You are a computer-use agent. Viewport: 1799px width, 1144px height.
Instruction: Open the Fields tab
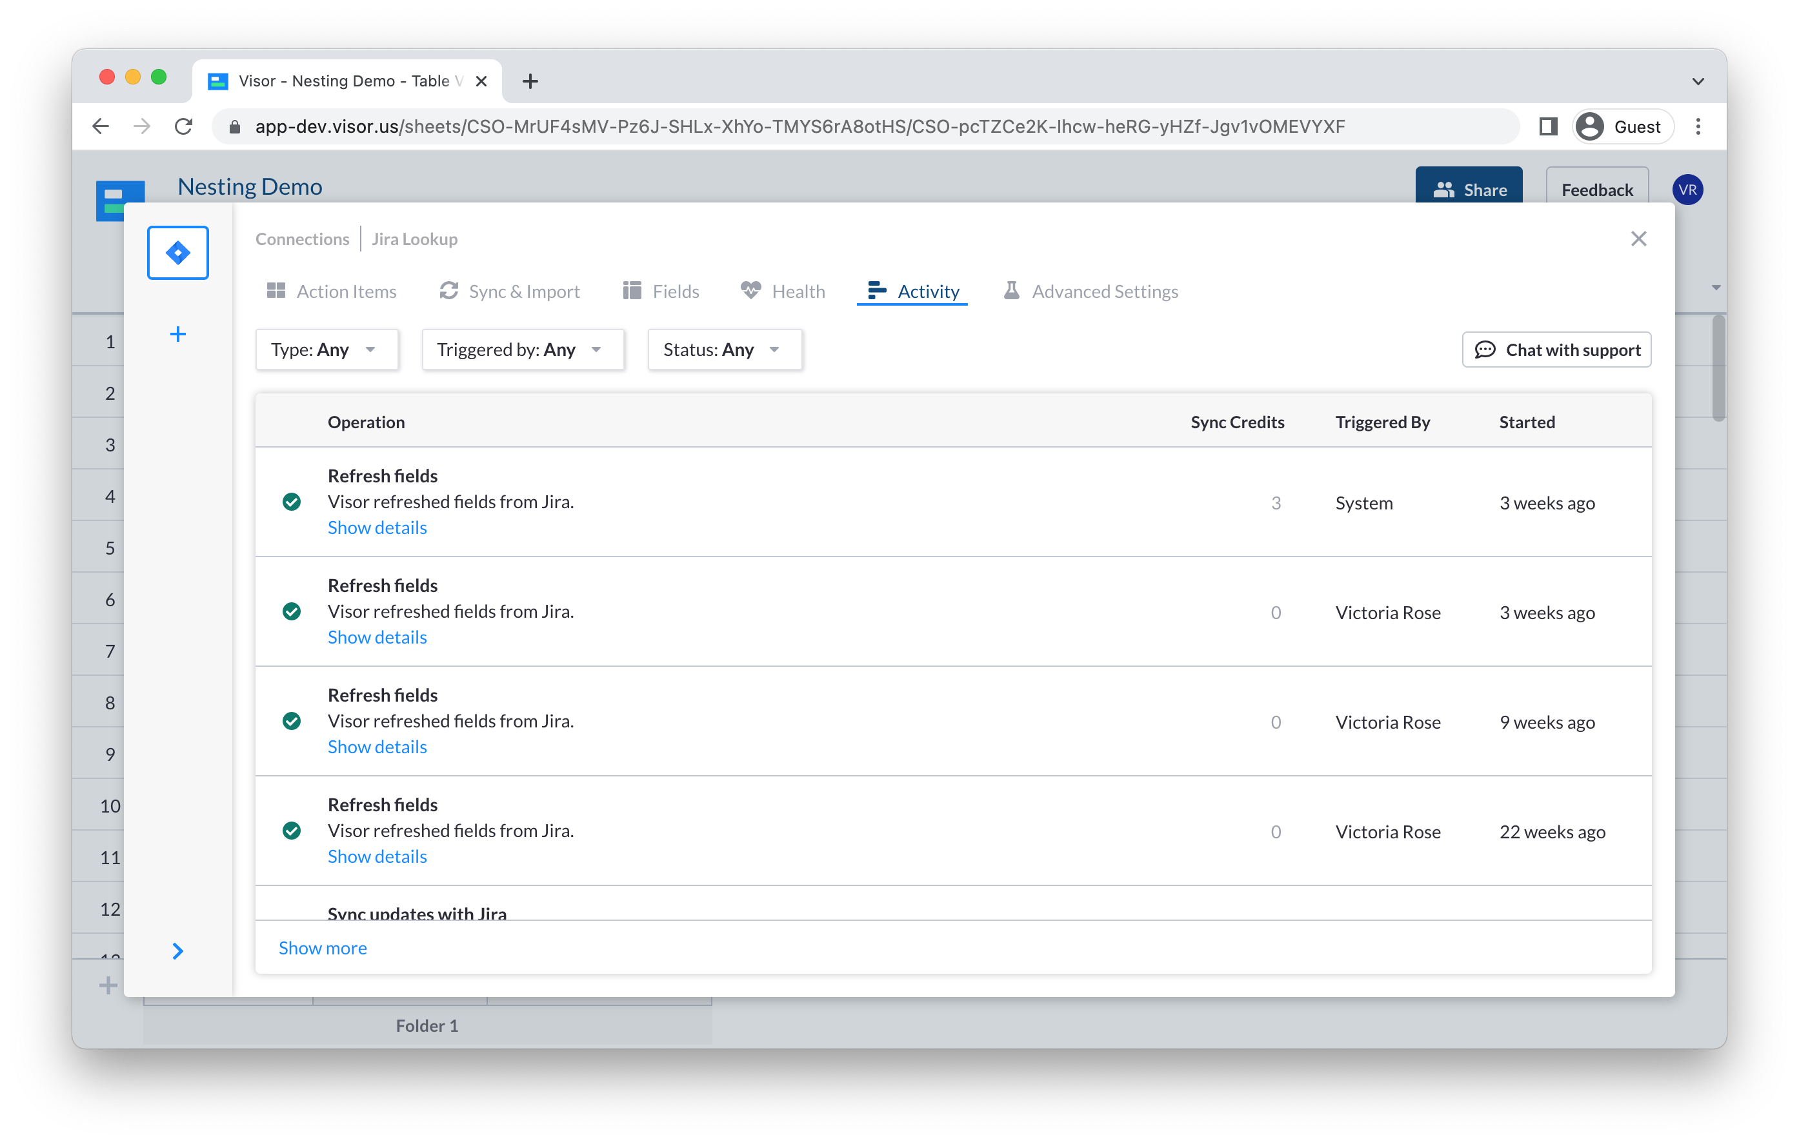(661, 291)
